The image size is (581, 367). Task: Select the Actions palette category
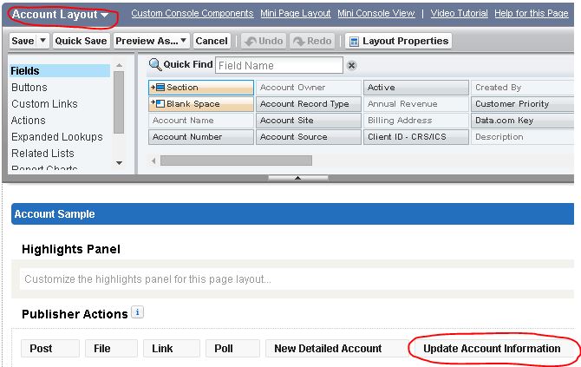coord(29,121)
